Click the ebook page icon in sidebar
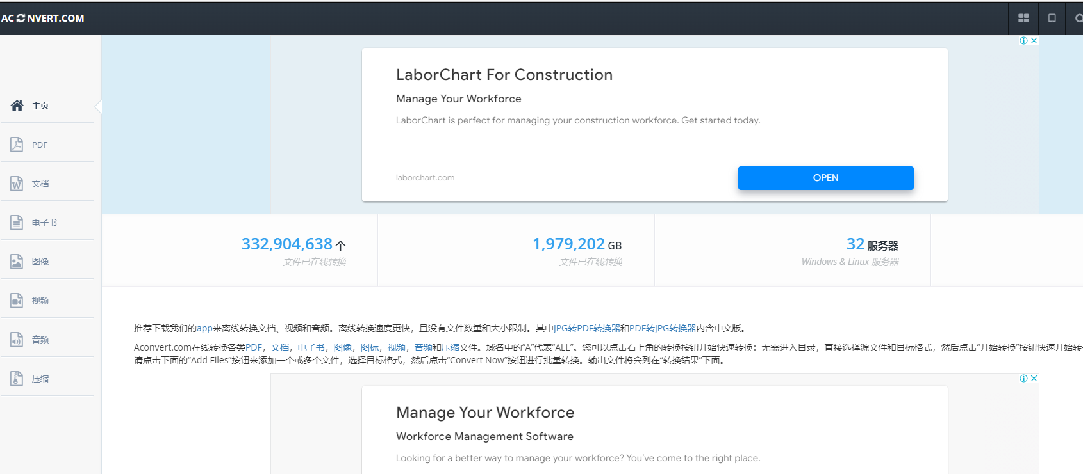This screenshot has width=1083, height=474. (x=17, y=223)
